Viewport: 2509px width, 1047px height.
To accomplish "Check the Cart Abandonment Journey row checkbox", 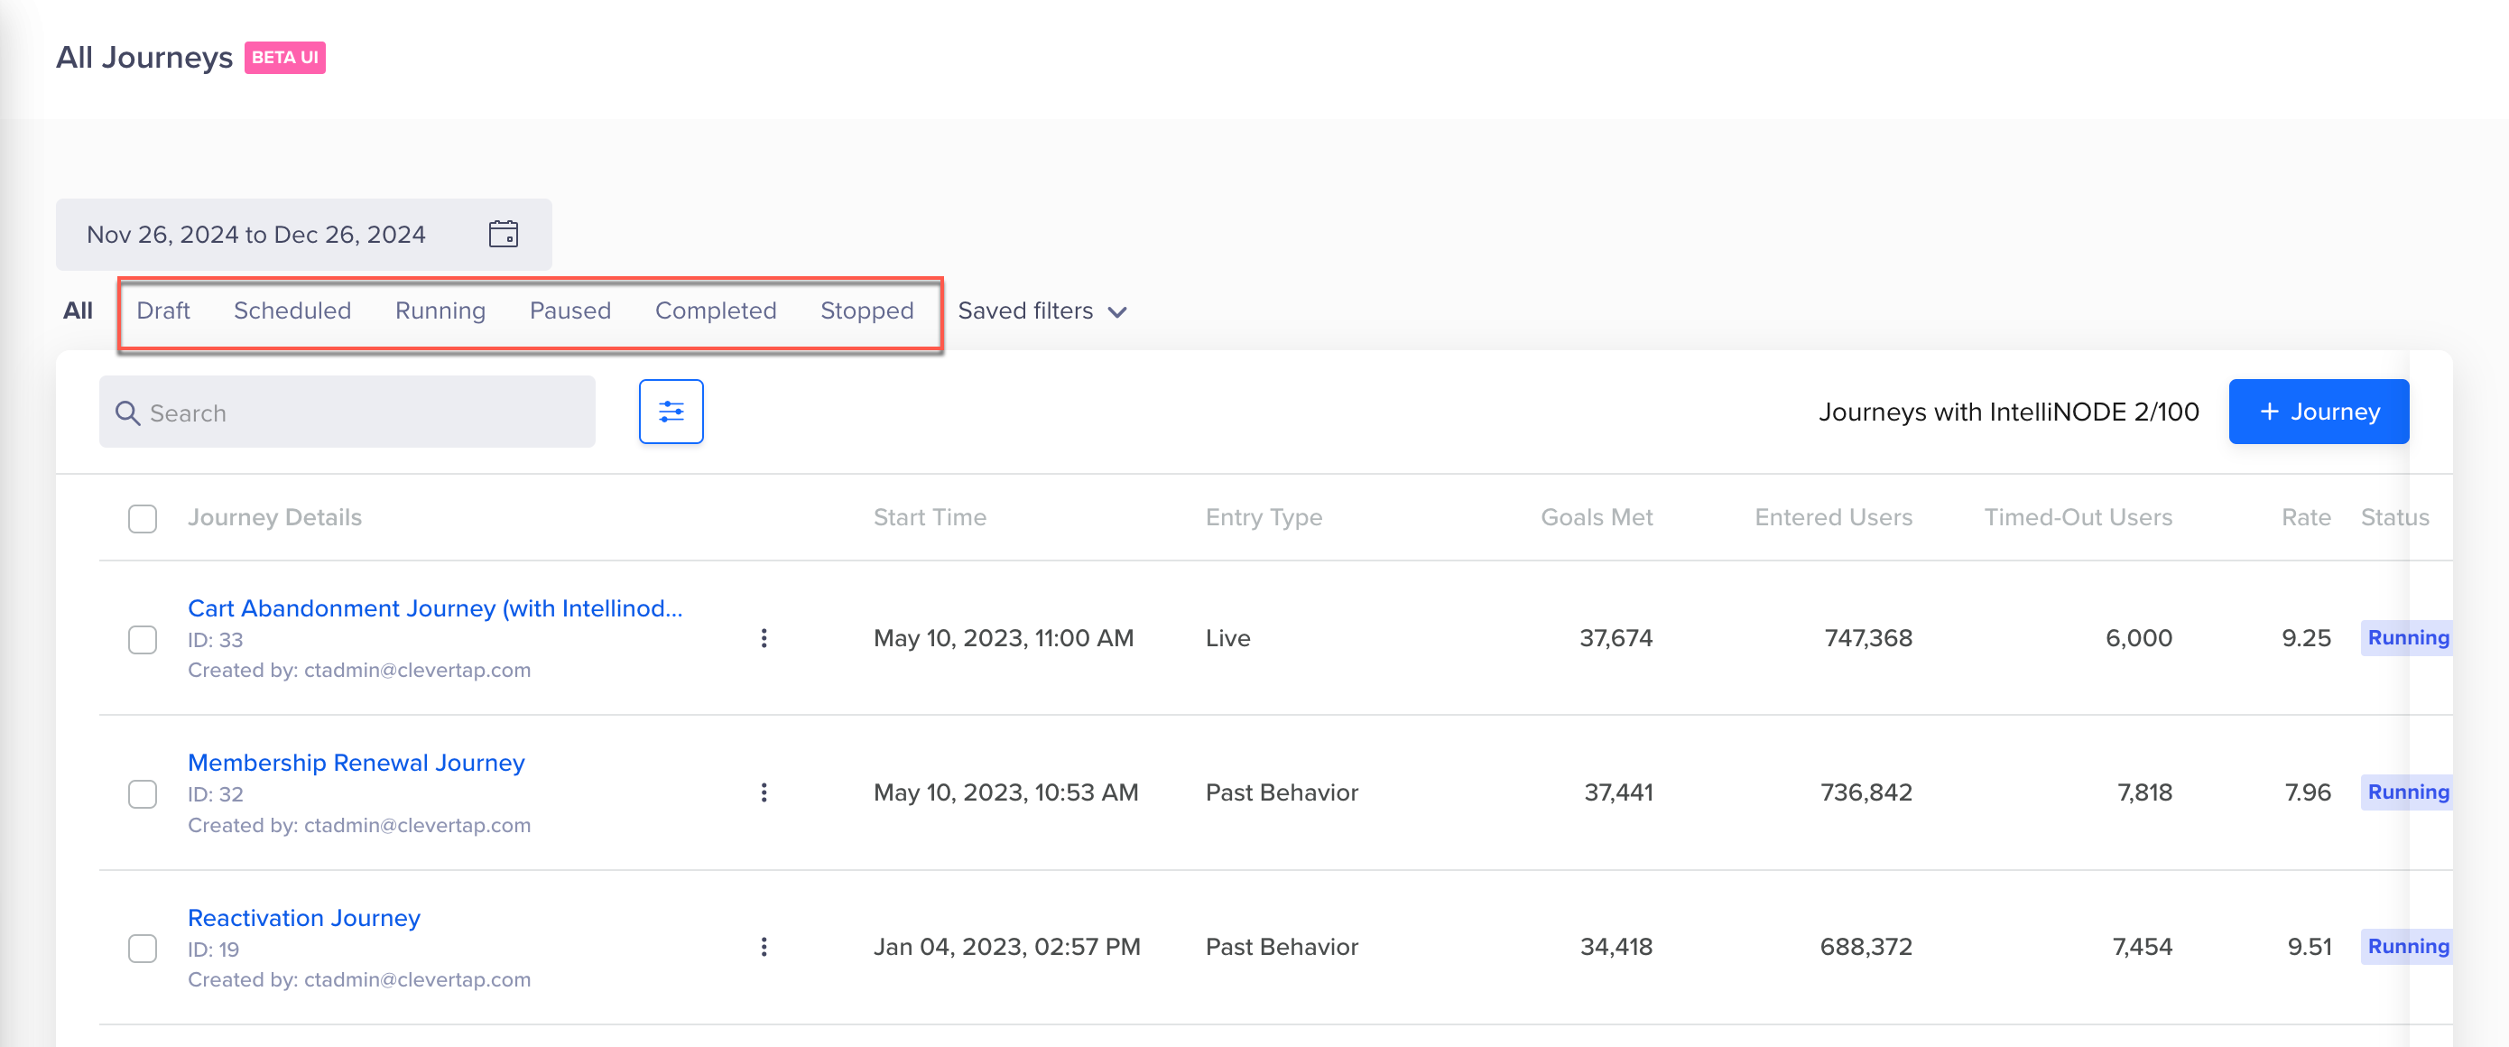I will pos(143,639).
